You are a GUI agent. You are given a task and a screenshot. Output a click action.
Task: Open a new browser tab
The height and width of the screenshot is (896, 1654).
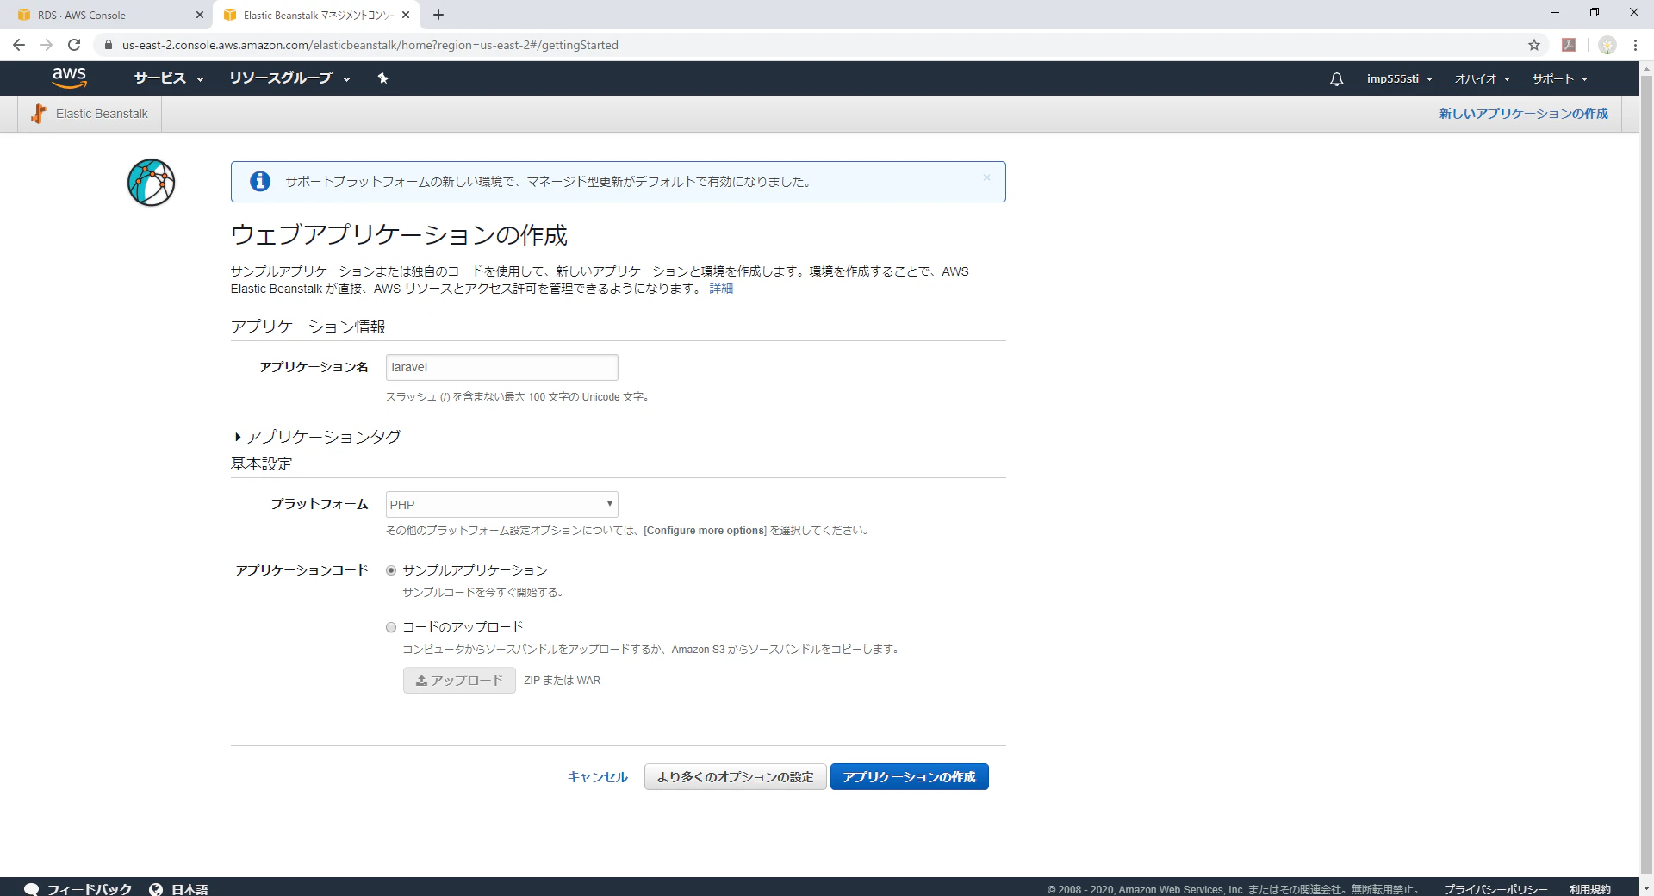(x=438, y=15)
